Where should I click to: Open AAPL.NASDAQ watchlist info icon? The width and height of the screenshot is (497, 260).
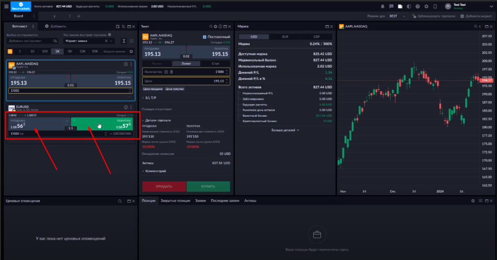click(x=126, y=64)
